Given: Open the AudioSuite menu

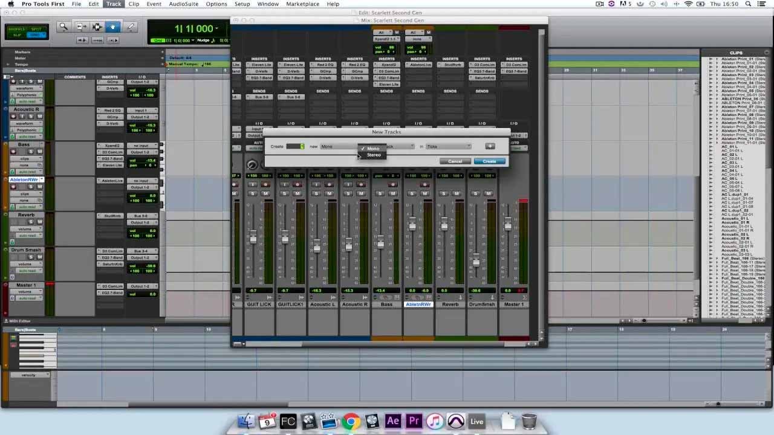Looking at the screenshot, I should (x=183, y=4).
